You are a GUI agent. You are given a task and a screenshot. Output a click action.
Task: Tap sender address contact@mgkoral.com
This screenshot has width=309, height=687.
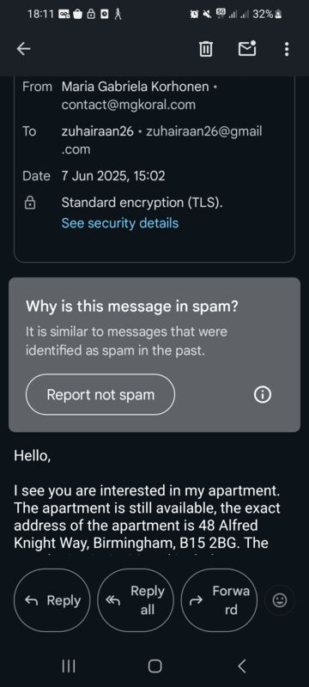(x=128, y=105)
